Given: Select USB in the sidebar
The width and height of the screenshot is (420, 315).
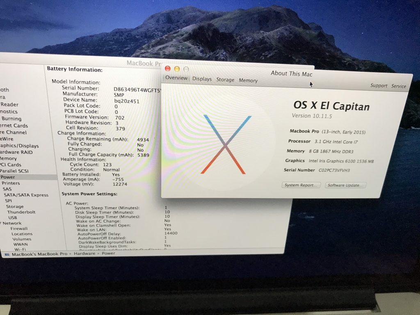Looking at the screenshot, I should (x=13, y=218).
